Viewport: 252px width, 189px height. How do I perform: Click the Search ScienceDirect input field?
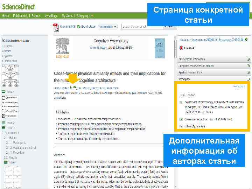(142, 27)
